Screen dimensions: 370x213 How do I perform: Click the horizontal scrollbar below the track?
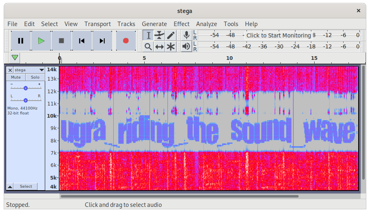[180, 196]
